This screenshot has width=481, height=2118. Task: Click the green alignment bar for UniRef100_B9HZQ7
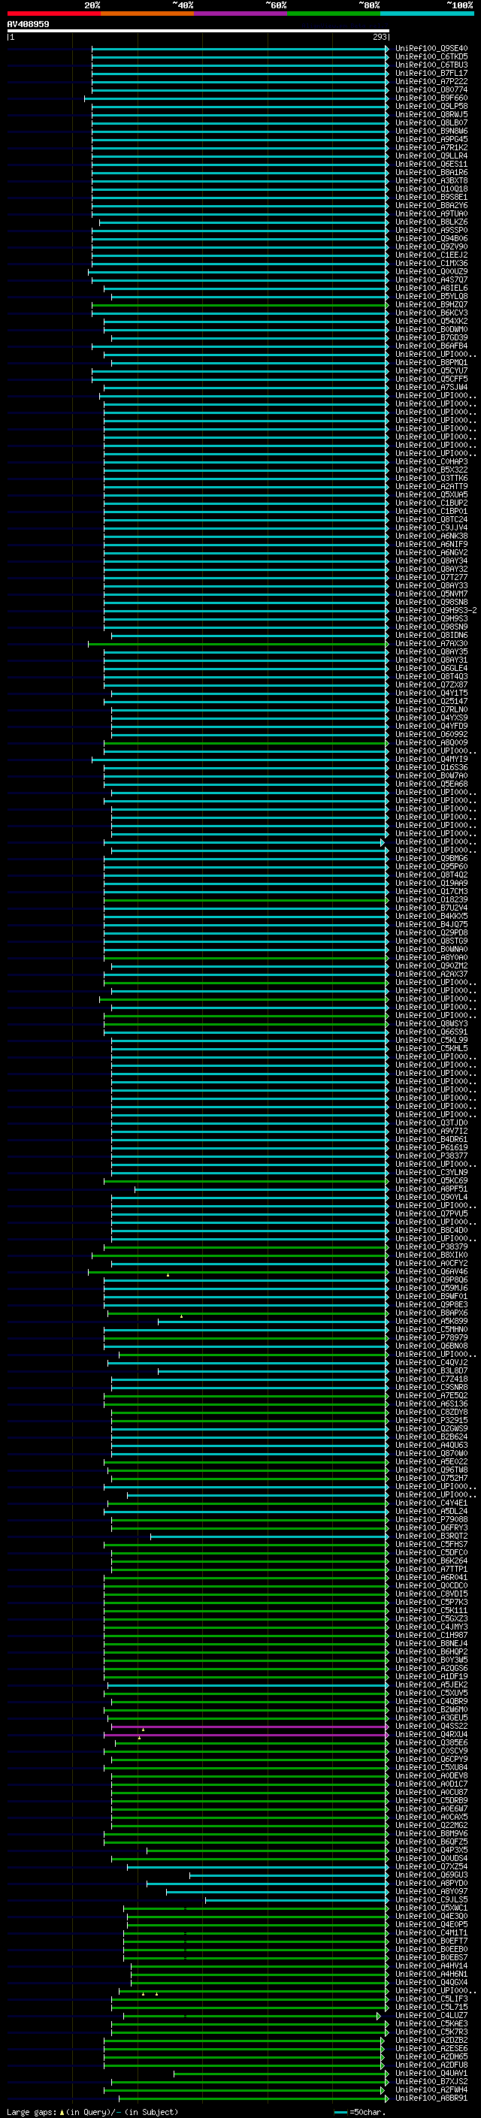pyautogui.click(x=239, y=305)
